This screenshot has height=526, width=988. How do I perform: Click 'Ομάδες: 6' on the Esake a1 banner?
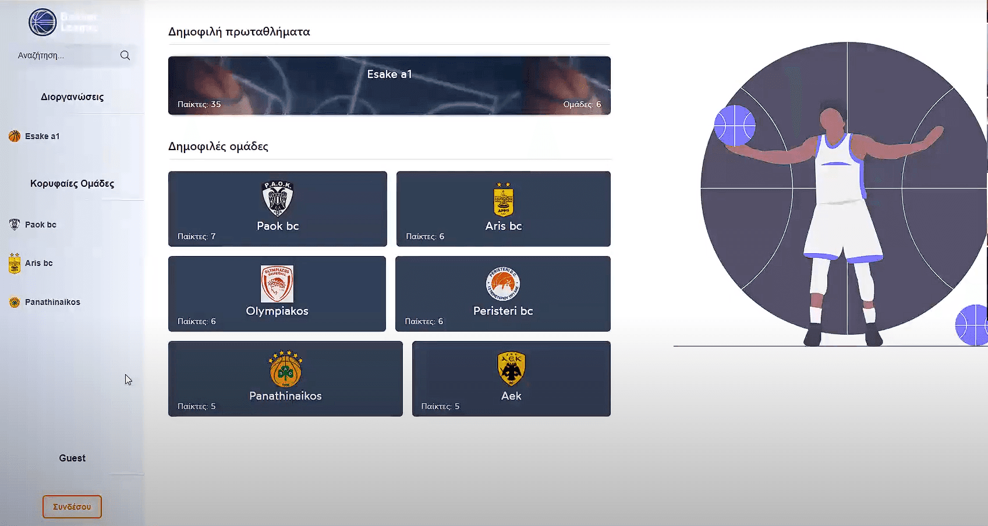582,104
